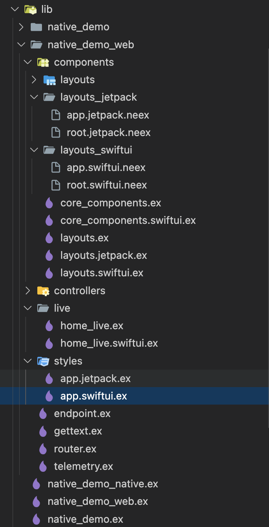269x527 pixels.
Task: Click the file icon beside root.swiftui.neex
Action: pos(56,185)
